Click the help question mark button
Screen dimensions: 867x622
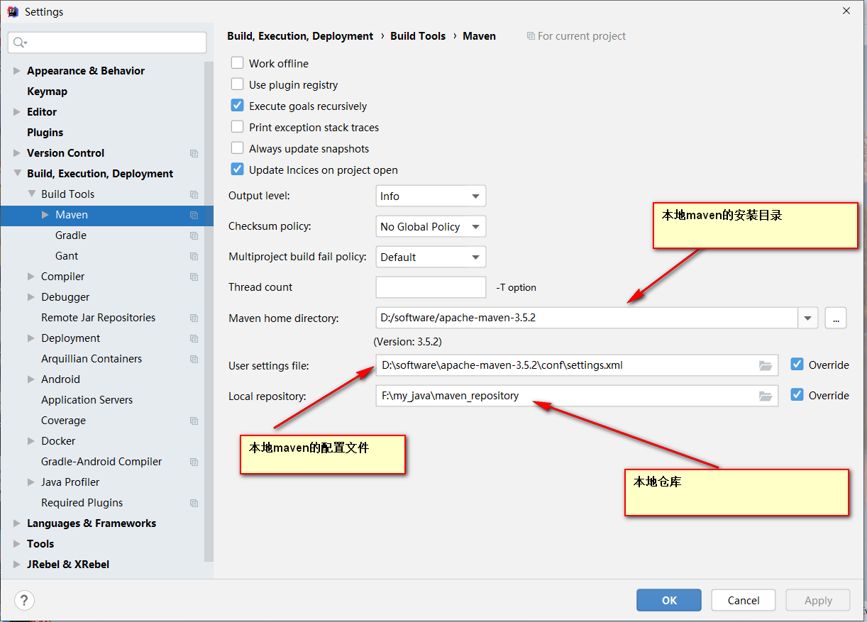(x=24, y=600)
